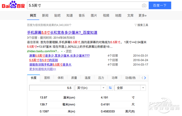Open the 搜索工具 filter

[141, 25]
